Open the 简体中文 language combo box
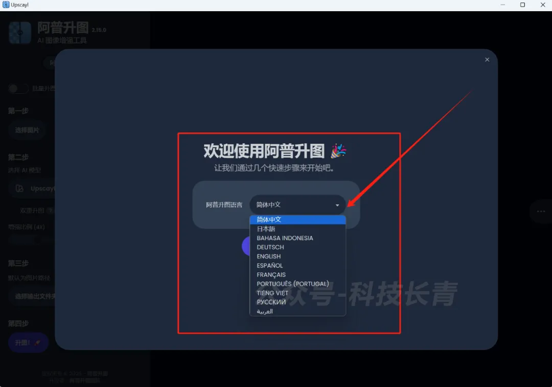Image resolution: width=552 pixels, height=387 pixels. (297, 205)
